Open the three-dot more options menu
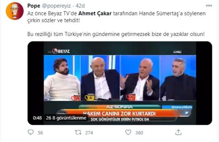Image resolution: width=219 pixels, height=142 pixels. pyautogui.click(x=209, y=6)
